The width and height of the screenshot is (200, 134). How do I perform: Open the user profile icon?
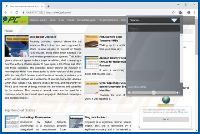189,12
